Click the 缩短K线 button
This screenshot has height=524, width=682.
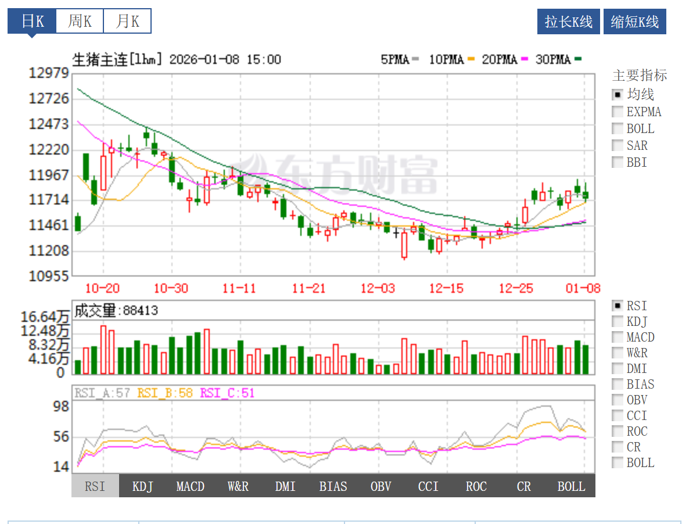(x=634, y=22)
